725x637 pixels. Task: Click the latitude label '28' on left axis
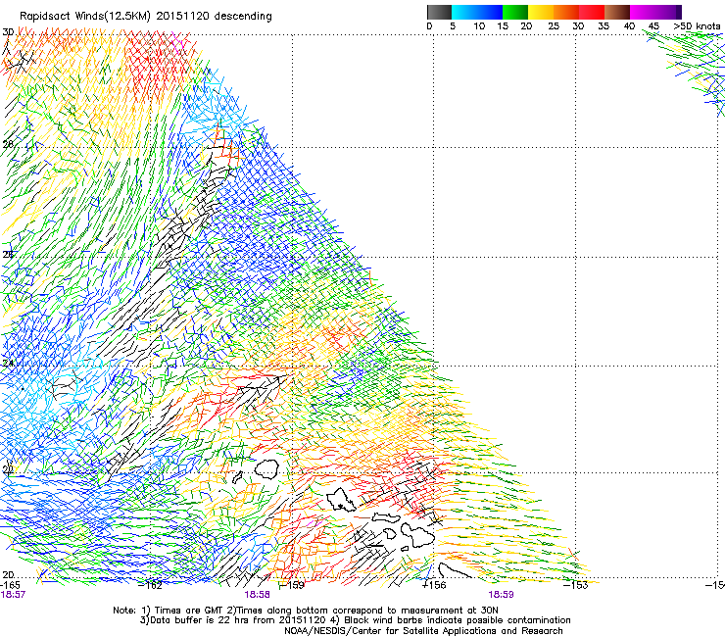[8, 144]
